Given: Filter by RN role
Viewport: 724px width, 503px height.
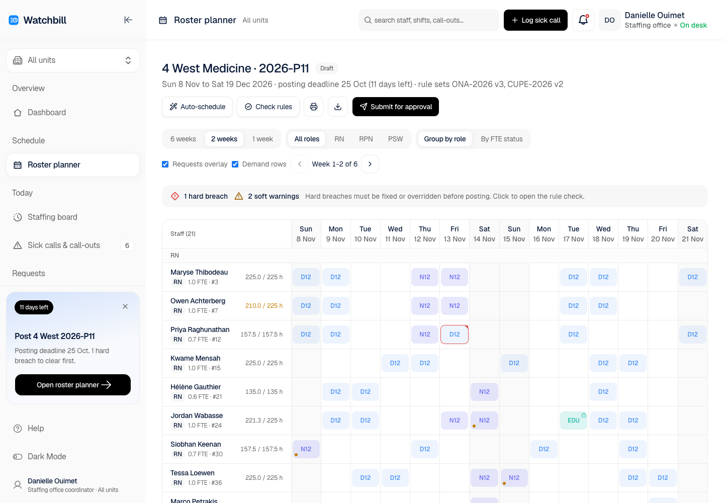Looking at the screenshot, I should (339, 139).
